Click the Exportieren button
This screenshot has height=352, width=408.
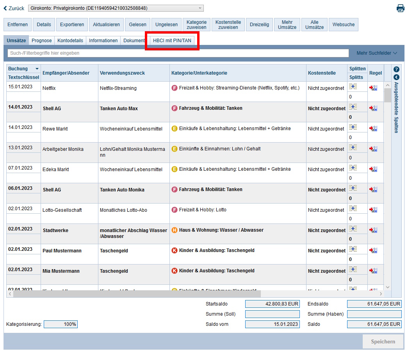point(72,25)
